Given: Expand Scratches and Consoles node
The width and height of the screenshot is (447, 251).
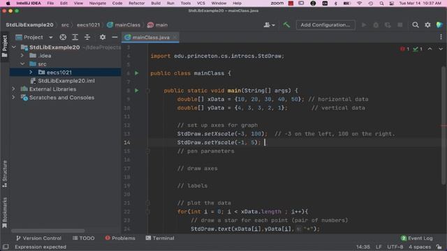Looking at the screenshot, I should point(13,98).
